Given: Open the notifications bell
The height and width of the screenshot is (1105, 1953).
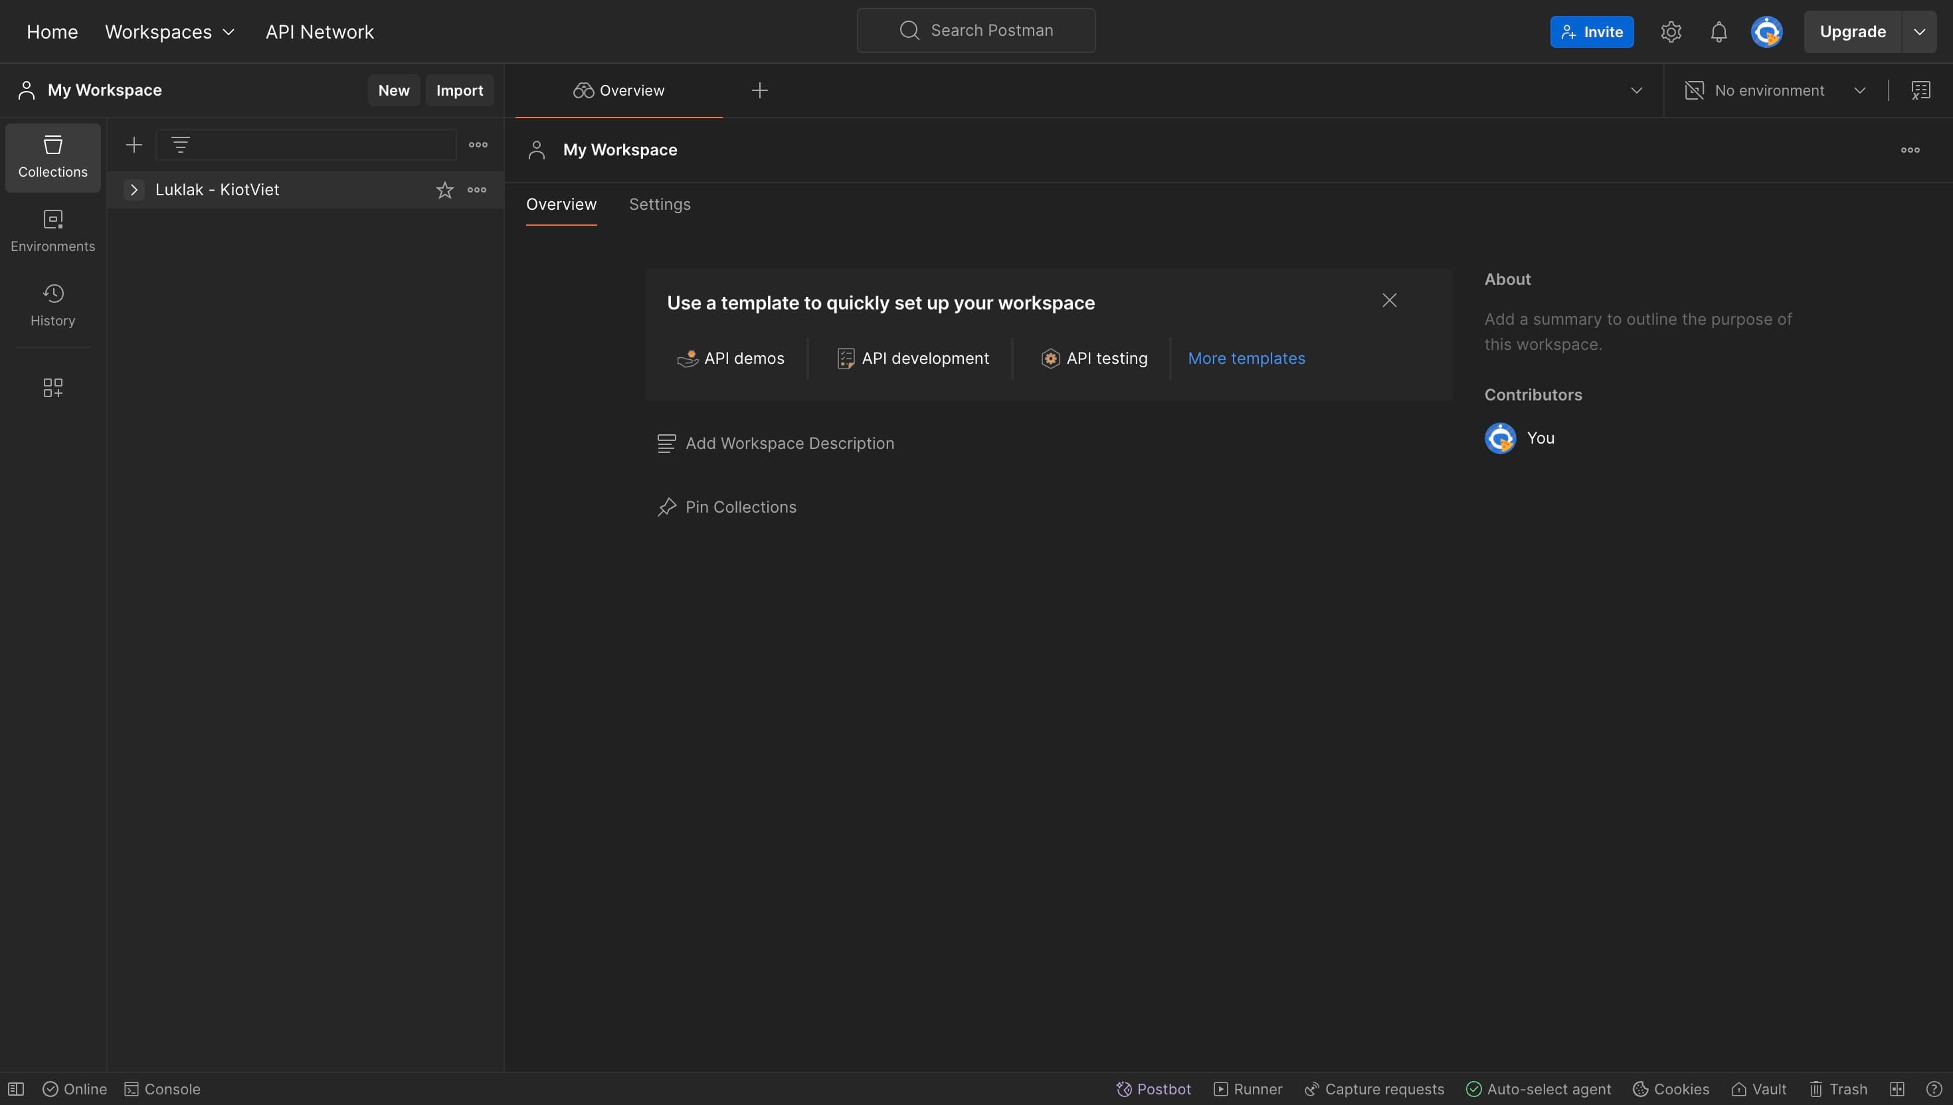Looking at the screenshot, I should click(x=1719, y=32).
